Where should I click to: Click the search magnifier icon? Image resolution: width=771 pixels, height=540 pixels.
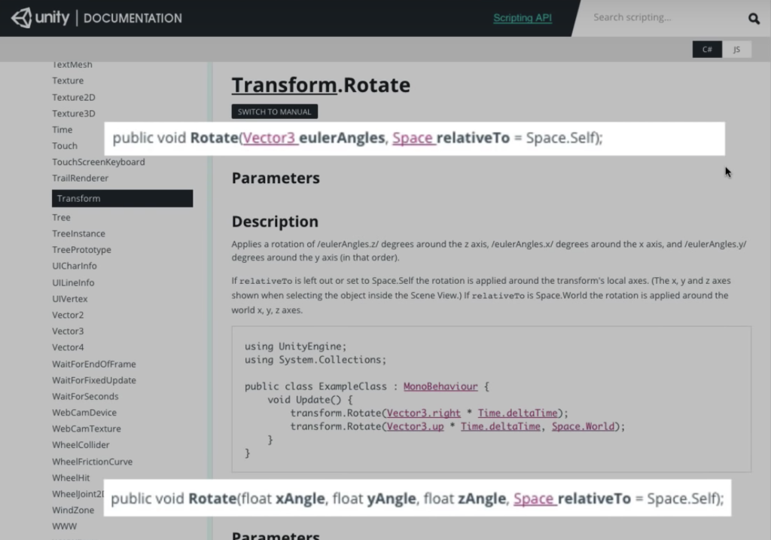[x=754, y=19]
